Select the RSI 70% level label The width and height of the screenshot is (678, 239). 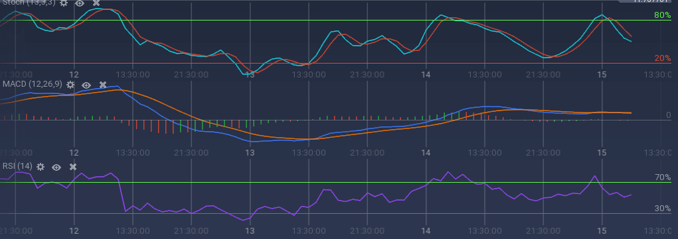663,177
